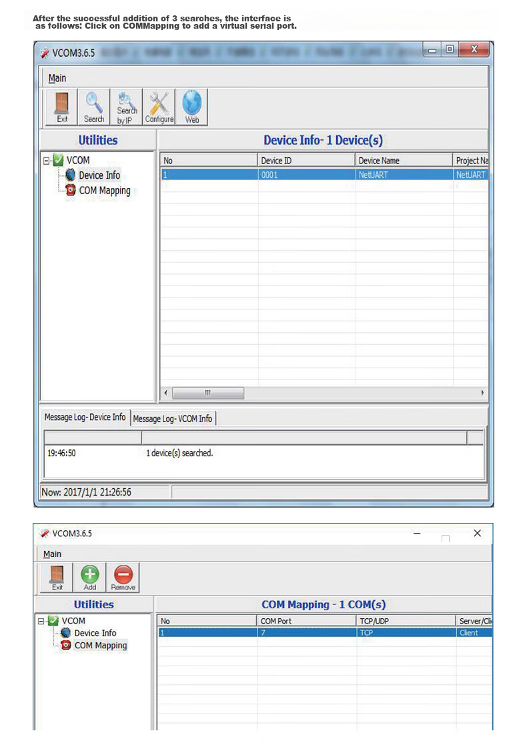Select Device Info in lower Utilities tree

(95, 633)
